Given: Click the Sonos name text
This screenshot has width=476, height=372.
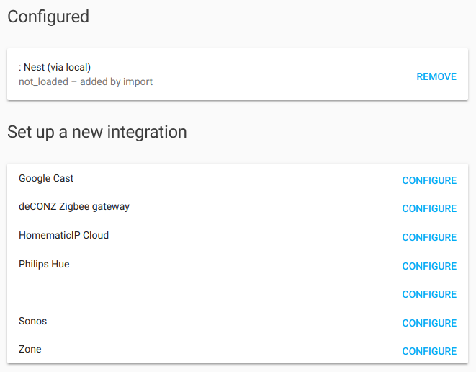Looking at the screenshot, I should 32,321.
